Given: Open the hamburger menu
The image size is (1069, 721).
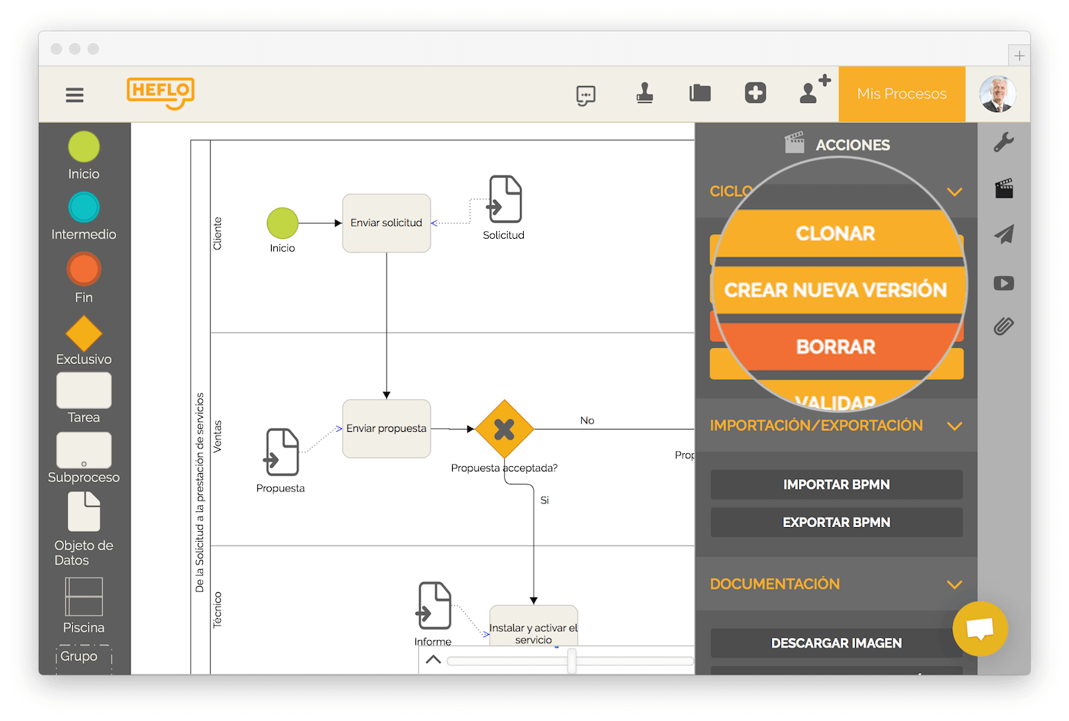Looking at the screenshot, I should pos(74,95).
